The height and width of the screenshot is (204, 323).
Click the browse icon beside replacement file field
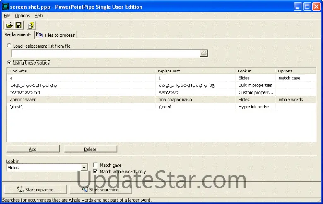(203, 53)
